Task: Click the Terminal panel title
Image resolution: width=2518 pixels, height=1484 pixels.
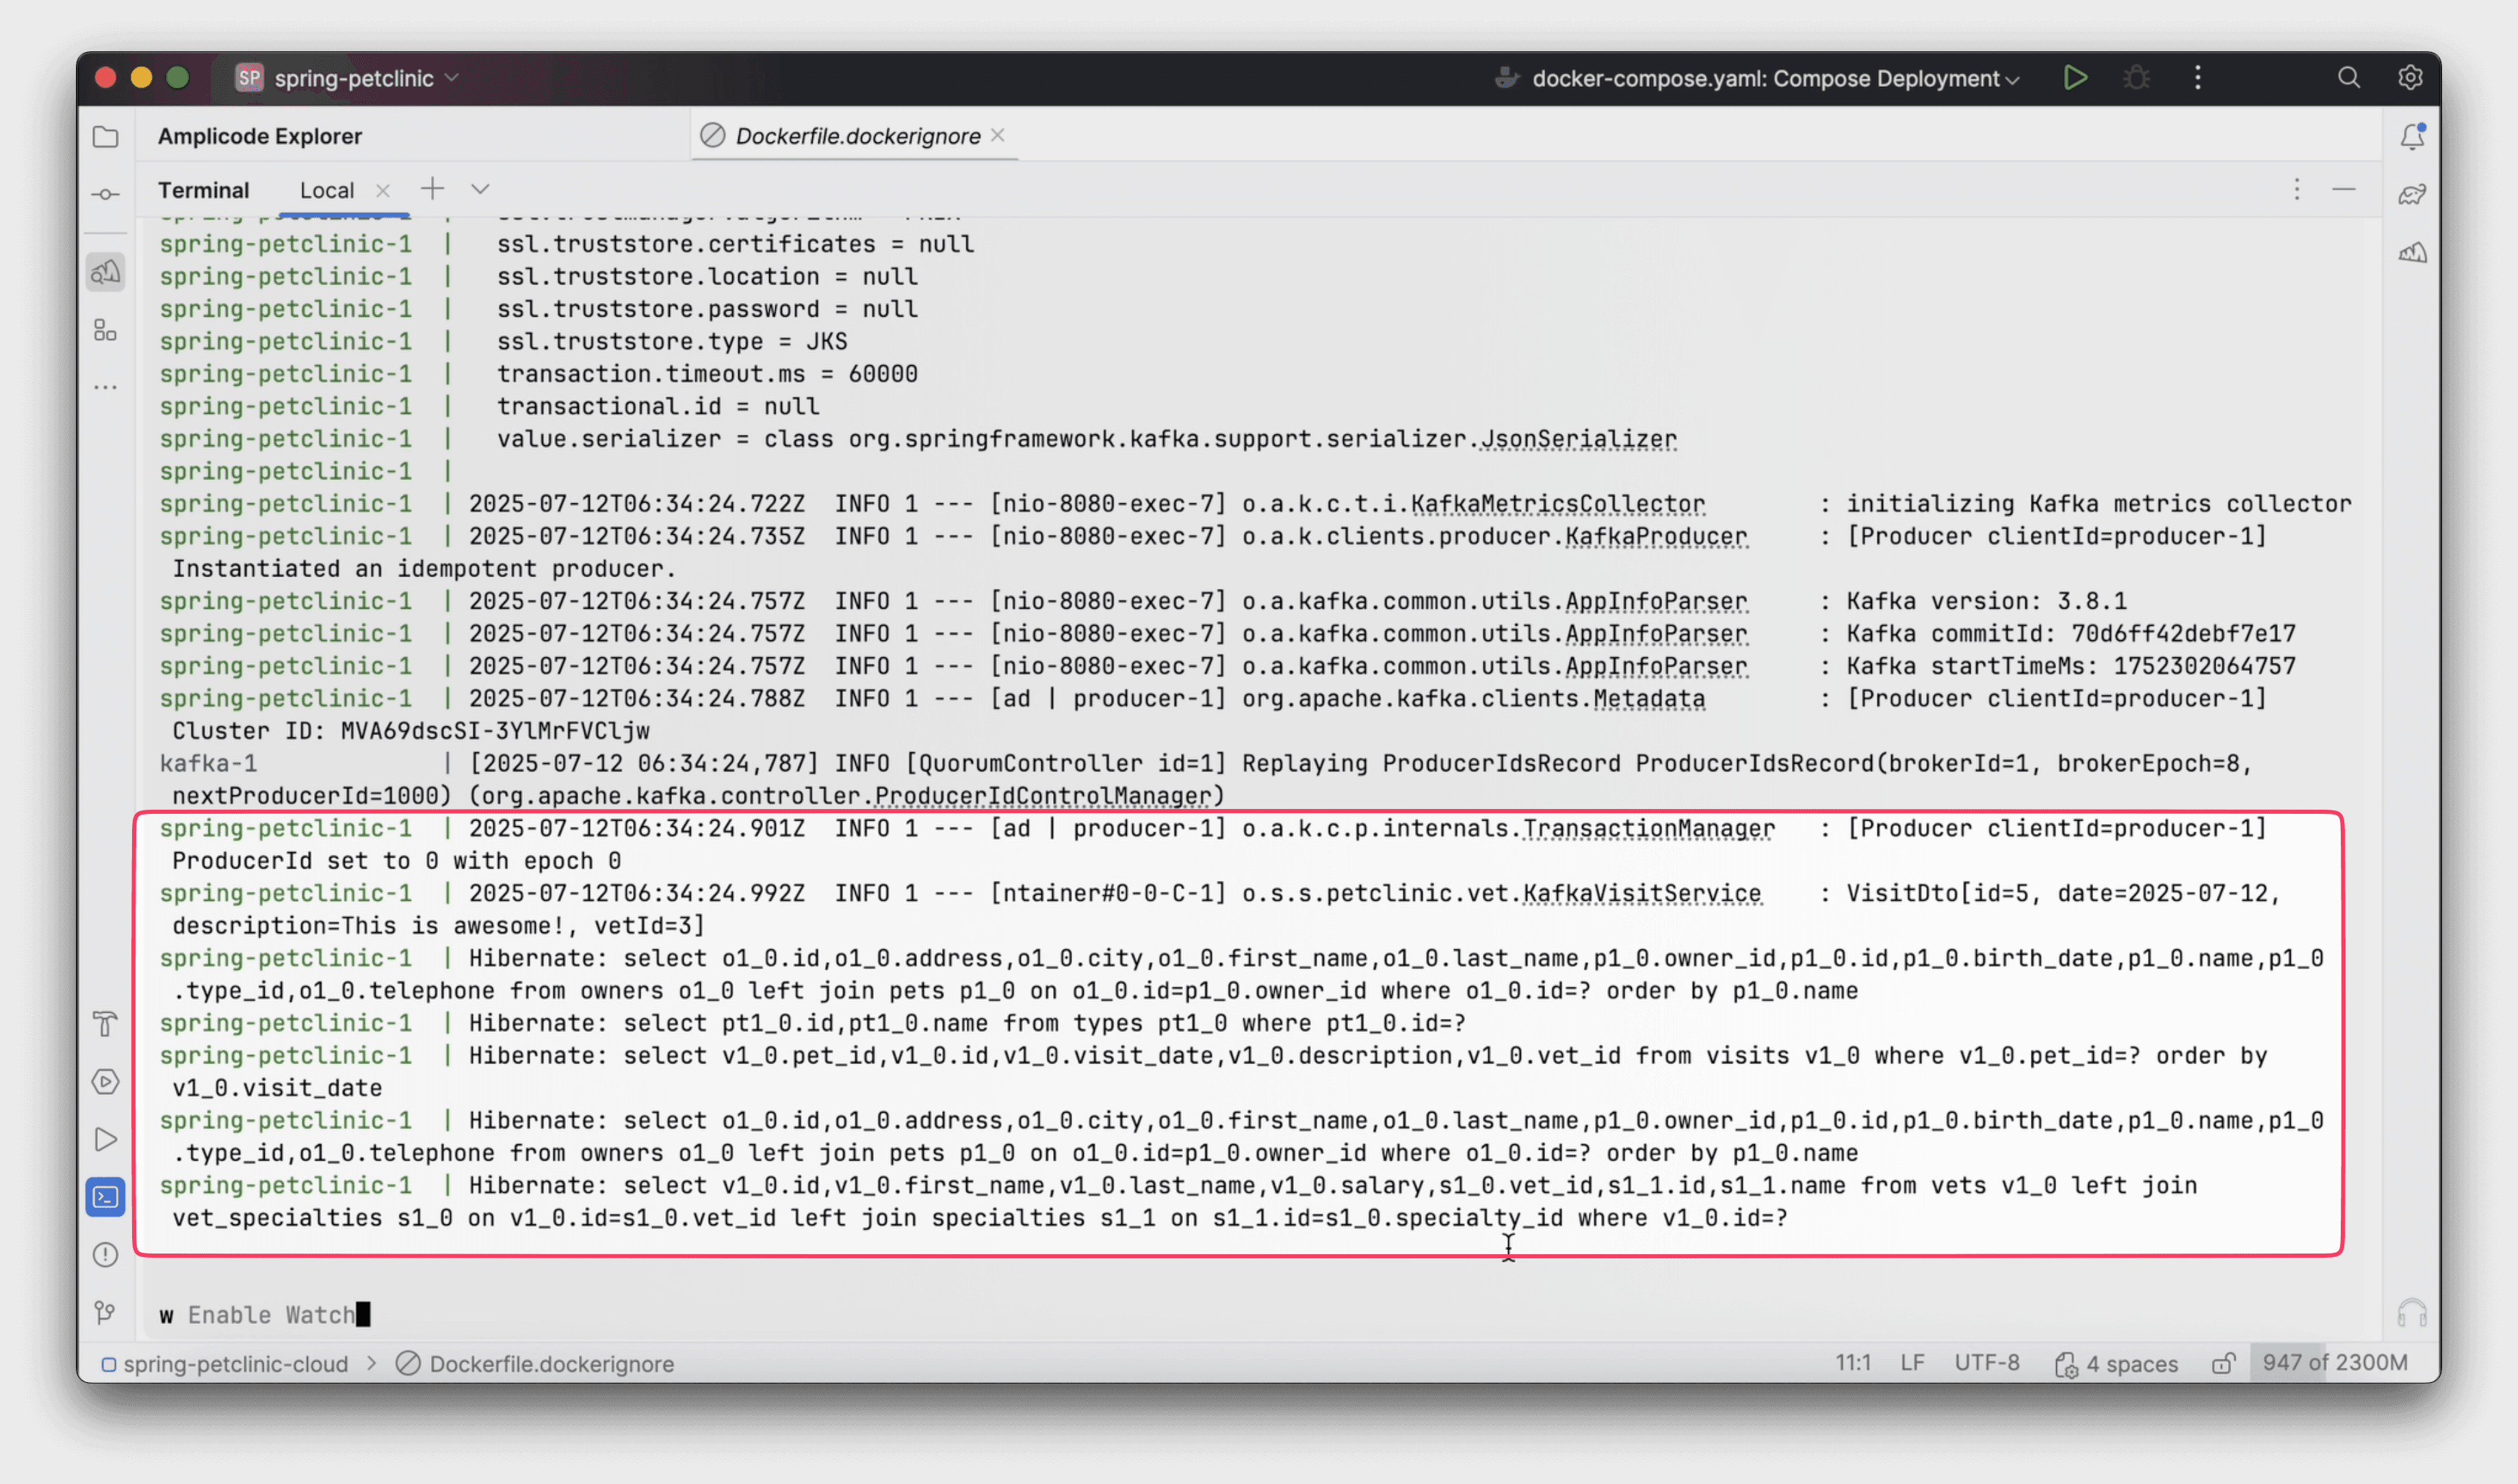Action: click(x=203, y=190)
